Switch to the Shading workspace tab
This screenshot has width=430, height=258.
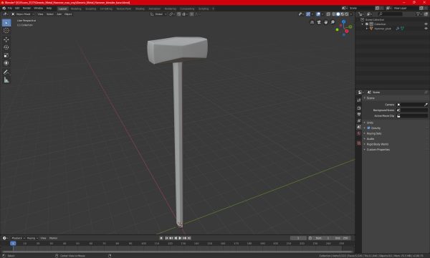[140, 9]
